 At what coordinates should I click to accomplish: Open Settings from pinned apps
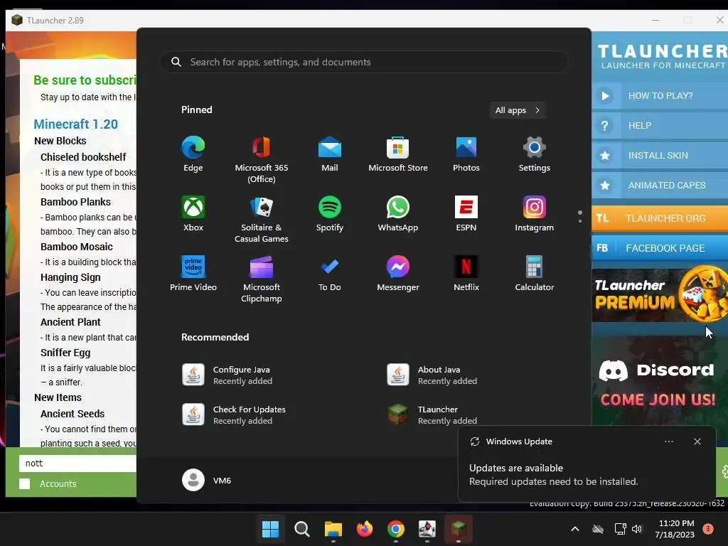(535, 154)
